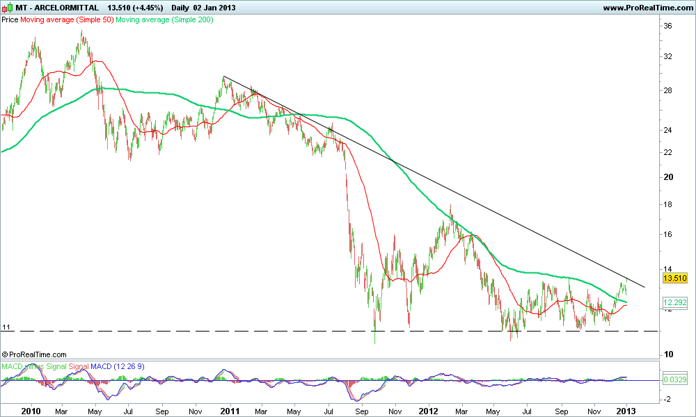Click the 32 price axis label

point(667,56)
